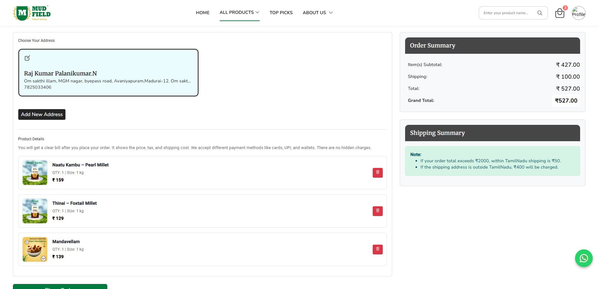This screenshot has height=289, width=599.
Task: Click the Naatu Kambu – Pearl Millet title
Action: (80, 165)
